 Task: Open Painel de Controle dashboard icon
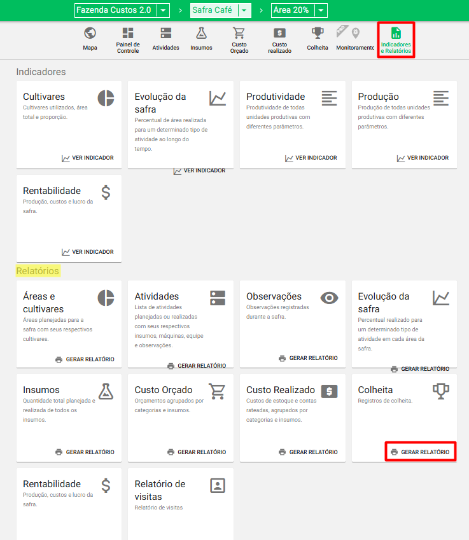(x=128, y=33)
